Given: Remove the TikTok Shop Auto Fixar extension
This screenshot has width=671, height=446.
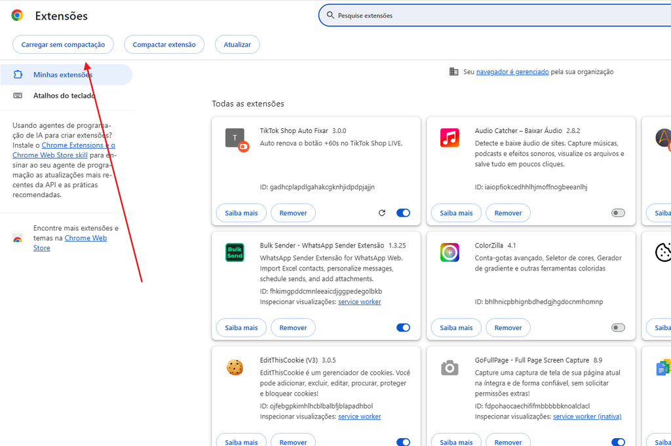Looking at the screenshot, I should click(293, 213).
